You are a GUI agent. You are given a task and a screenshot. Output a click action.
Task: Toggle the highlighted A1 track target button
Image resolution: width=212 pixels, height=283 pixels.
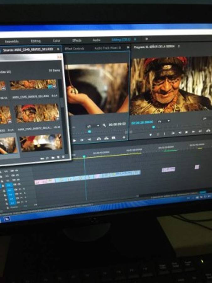click(x=10, y=190)
